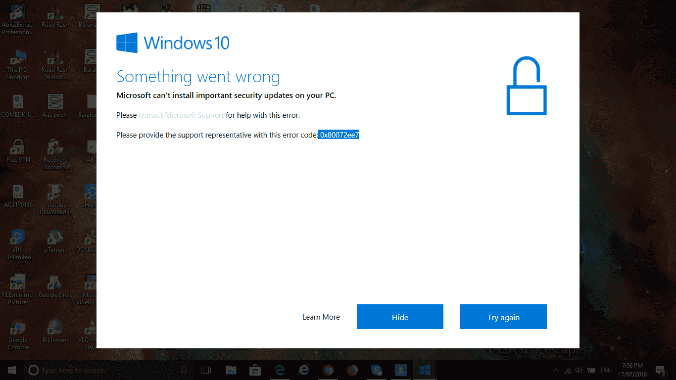Viewport: 676px width, 380px height.
Task: Launch Microsoft Edge from the taskbar
Action: (x=279, y=370)
